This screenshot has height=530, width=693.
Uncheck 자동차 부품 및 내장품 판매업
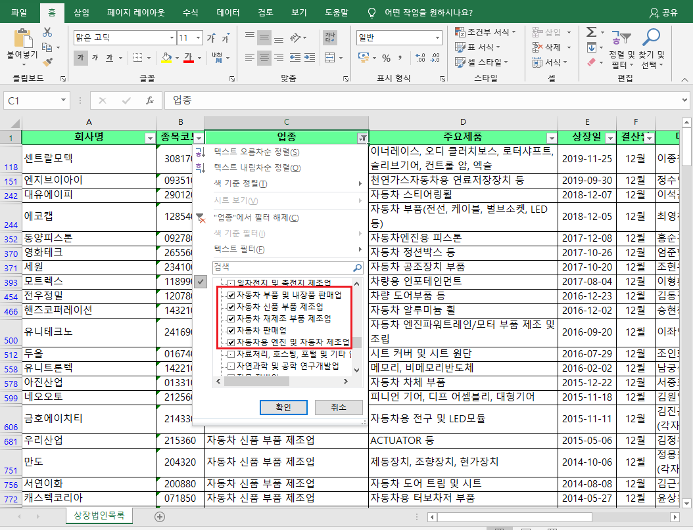[231, 295]
